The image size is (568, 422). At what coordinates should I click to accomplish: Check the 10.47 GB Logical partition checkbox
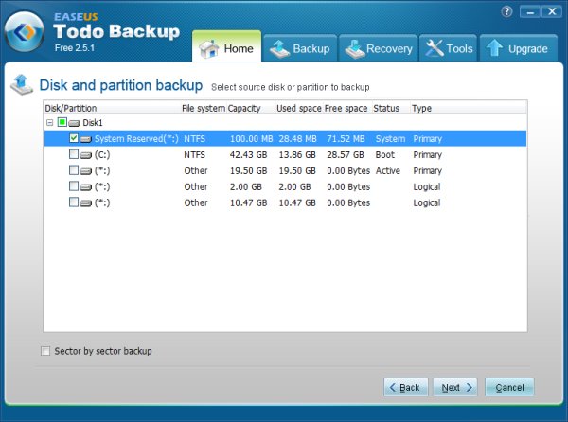74,202
